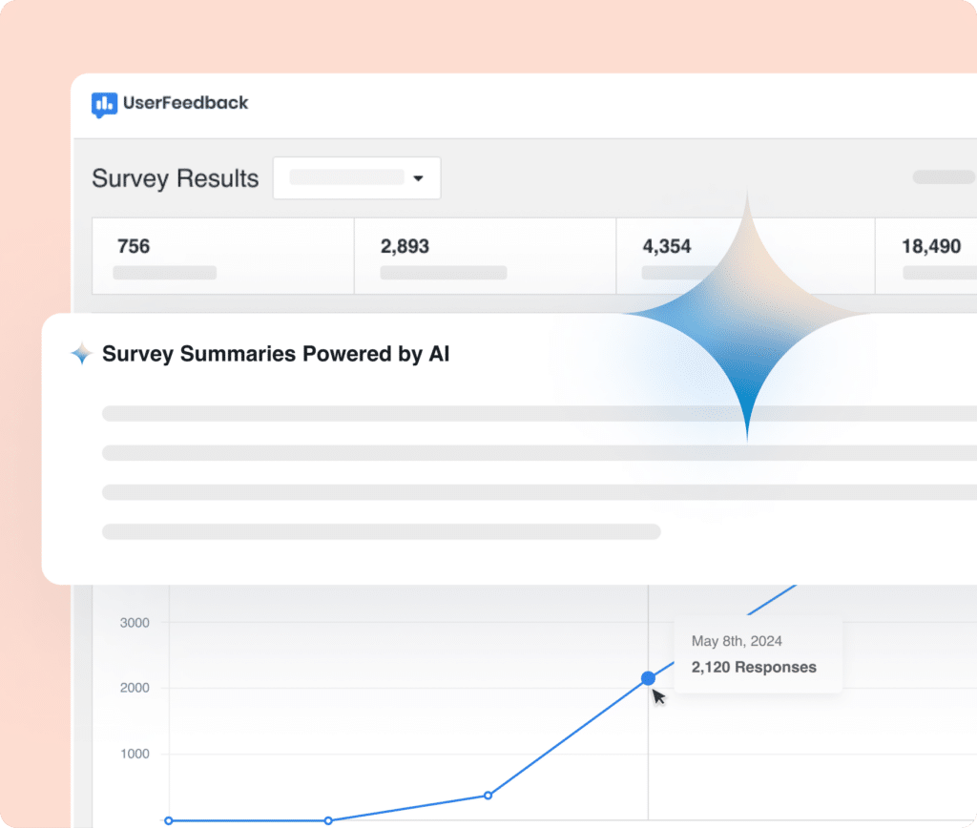Click the highlighted May 8th chart point
The width and height of the screenshot is (977, 828).
[648, 678]
